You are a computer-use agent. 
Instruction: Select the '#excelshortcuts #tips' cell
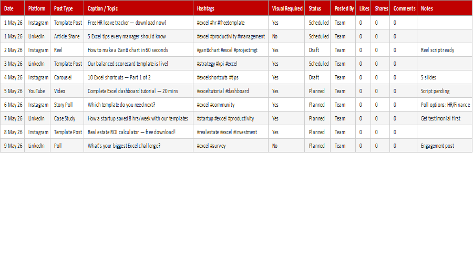(x=231, y=77)
